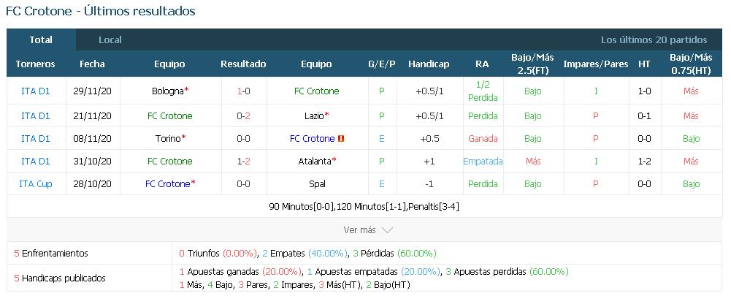Open ITA D1 link for 29/11/20 match
This screenshot has height=296, width=731.
36,91
